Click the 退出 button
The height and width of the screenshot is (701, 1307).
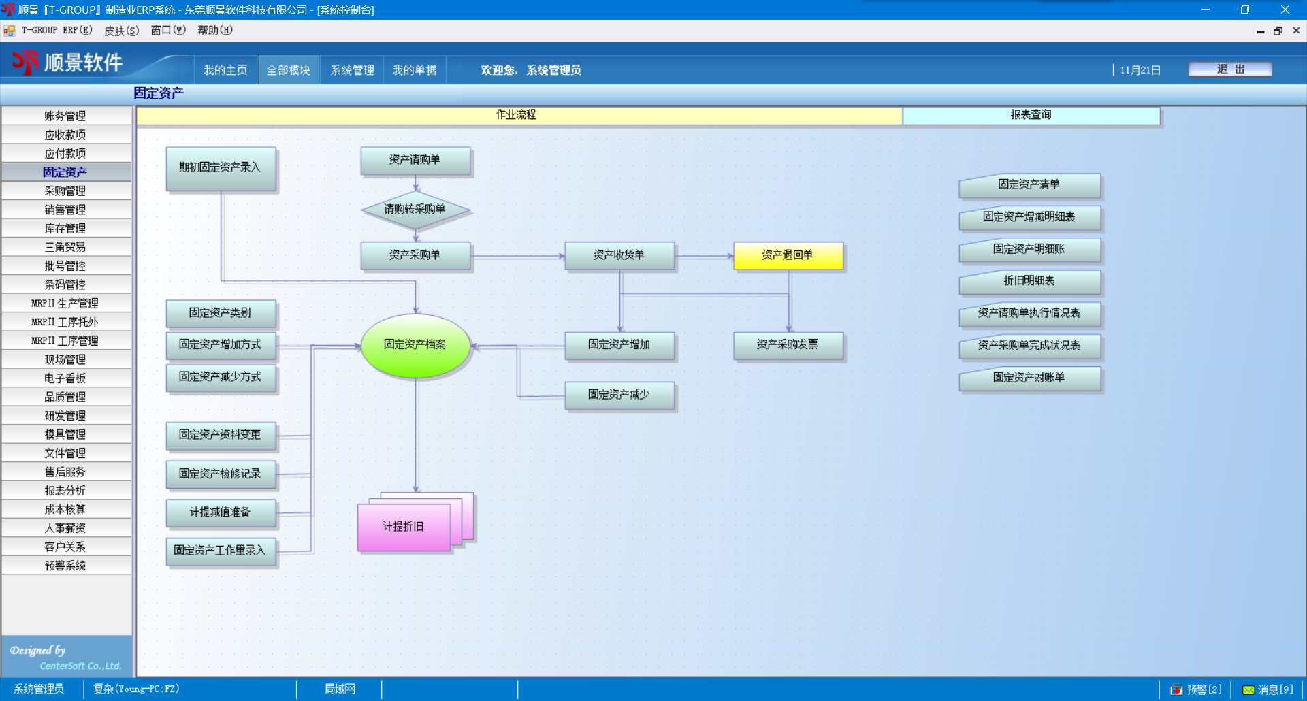pos(1229,69)
